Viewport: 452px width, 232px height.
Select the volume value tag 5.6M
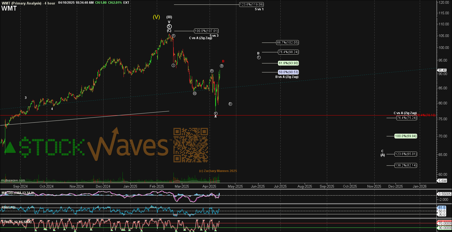tap(442, 181)
